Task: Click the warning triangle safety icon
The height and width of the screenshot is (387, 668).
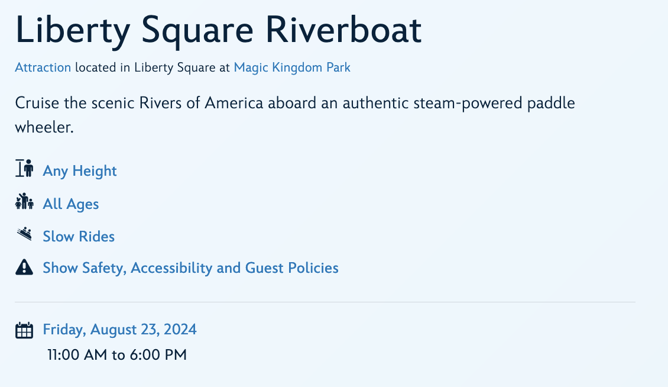Action: click(24, 267)
